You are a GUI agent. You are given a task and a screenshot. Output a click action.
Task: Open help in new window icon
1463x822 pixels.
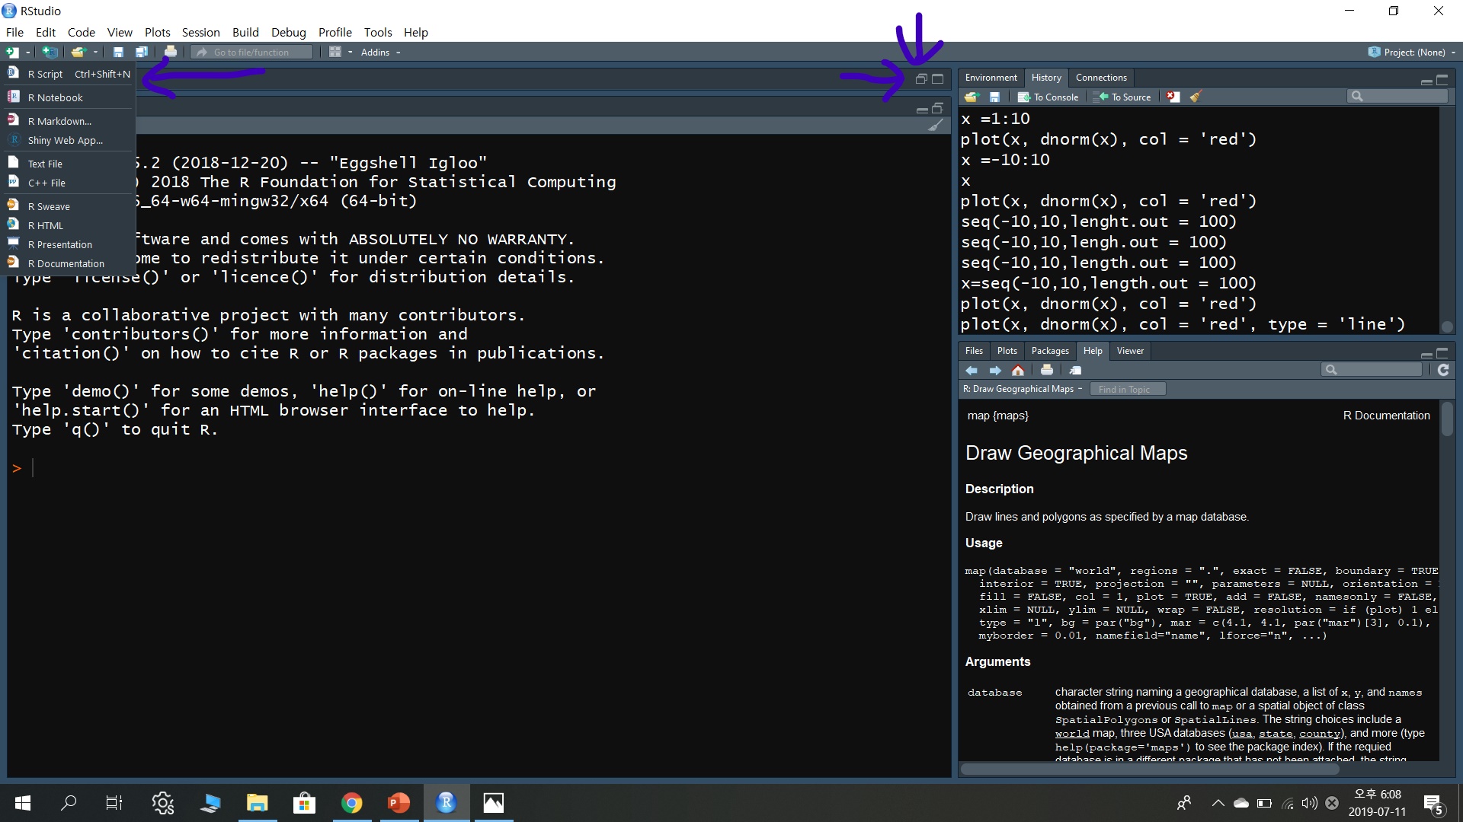(1075, 370)
